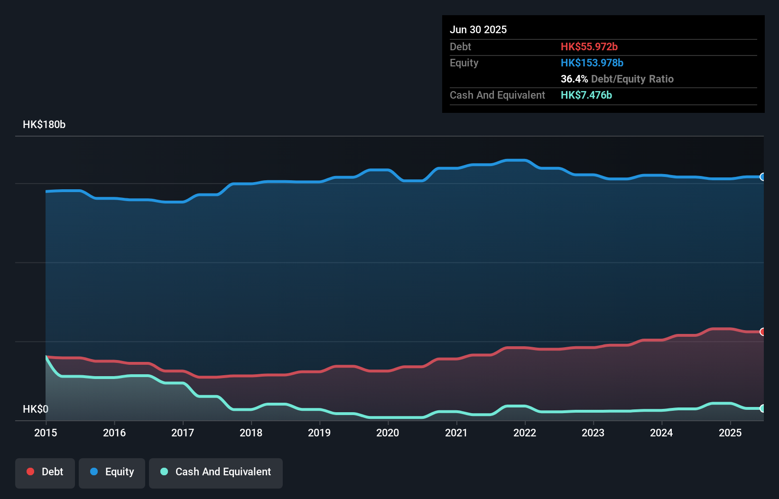
Task: Click the red HK$55.972b Debt value
Action: (x=589, y=46)
